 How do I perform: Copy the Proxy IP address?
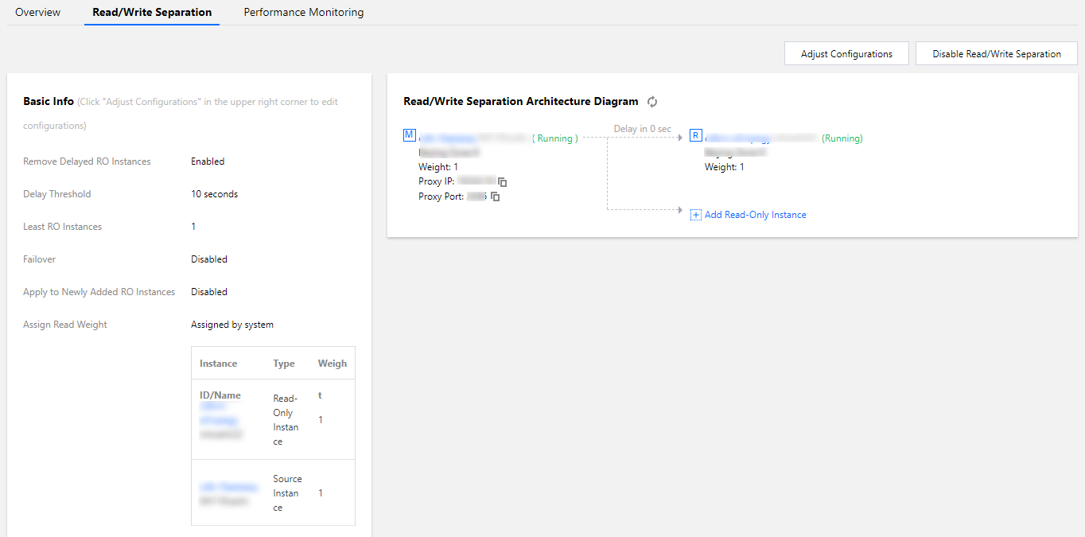click(x=503, y=182)
